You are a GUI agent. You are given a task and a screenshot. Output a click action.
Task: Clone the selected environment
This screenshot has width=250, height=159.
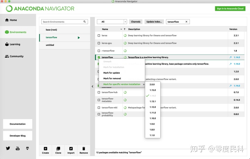point(58,150)
